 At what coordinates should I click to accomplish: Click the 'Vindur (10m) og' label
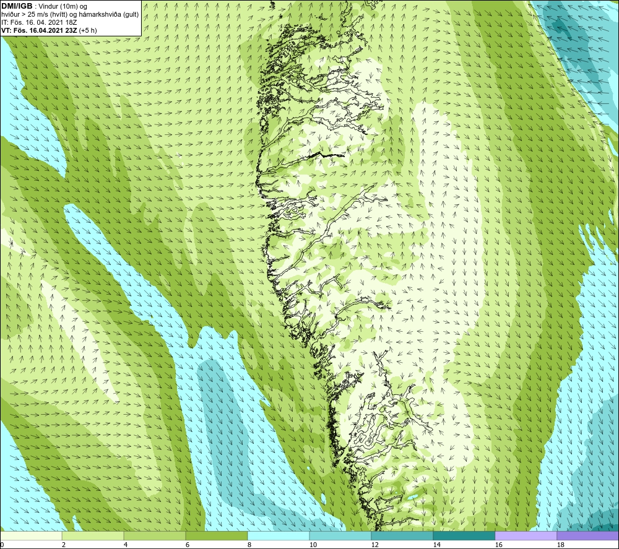tap(63, 7)
